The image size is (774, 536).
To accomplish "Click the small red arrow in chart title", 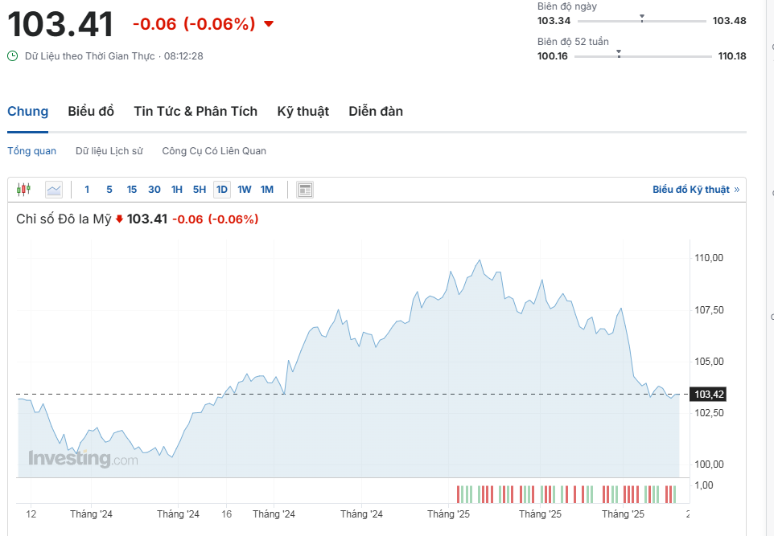I will [x=119, y=219].
